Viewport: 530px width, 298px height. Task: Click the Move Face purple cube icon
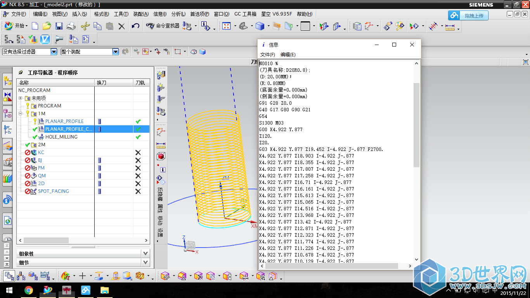165,276
